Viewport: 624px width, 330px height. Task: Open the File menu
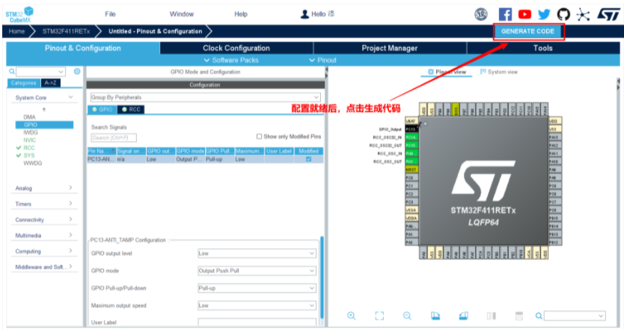tap(110, 14)
